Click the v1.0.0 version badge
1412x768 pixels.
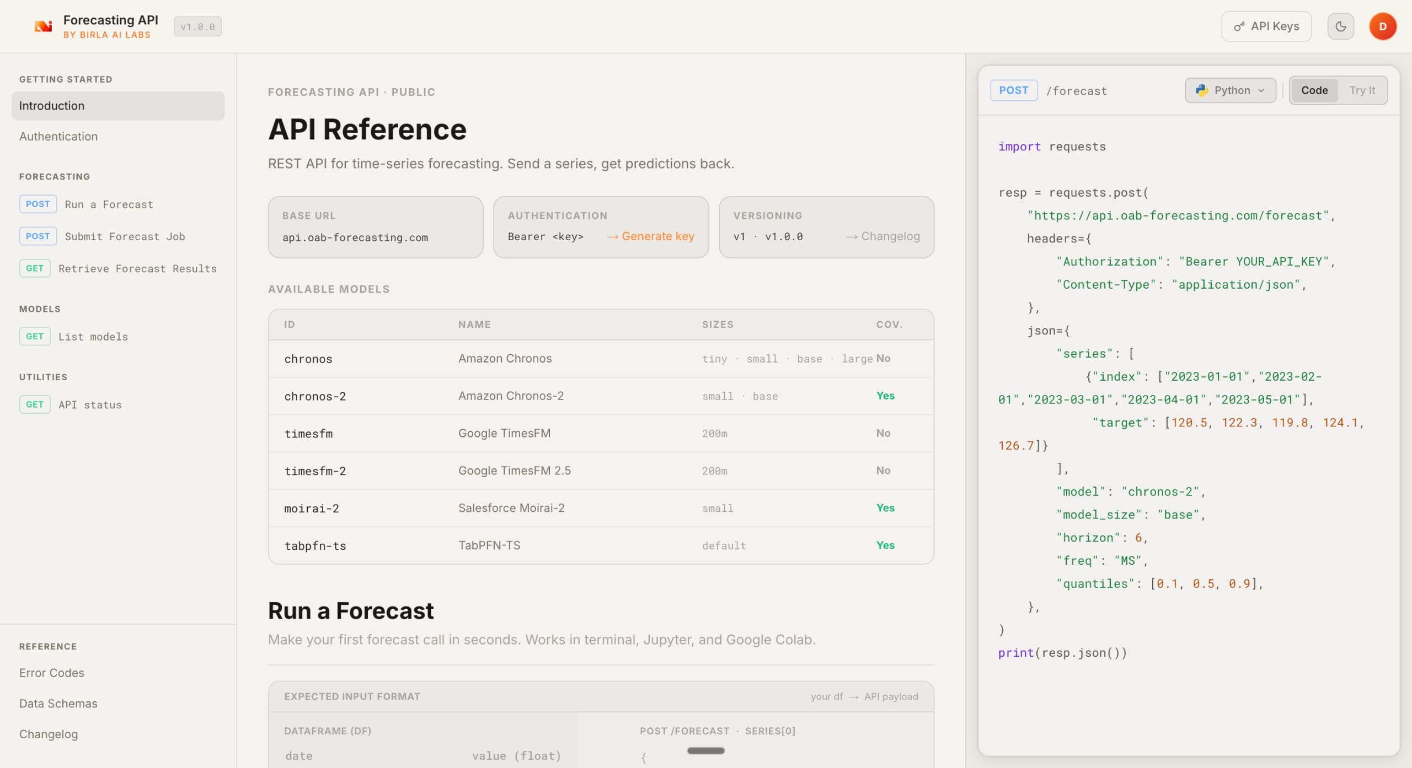[x=197, y=26]
